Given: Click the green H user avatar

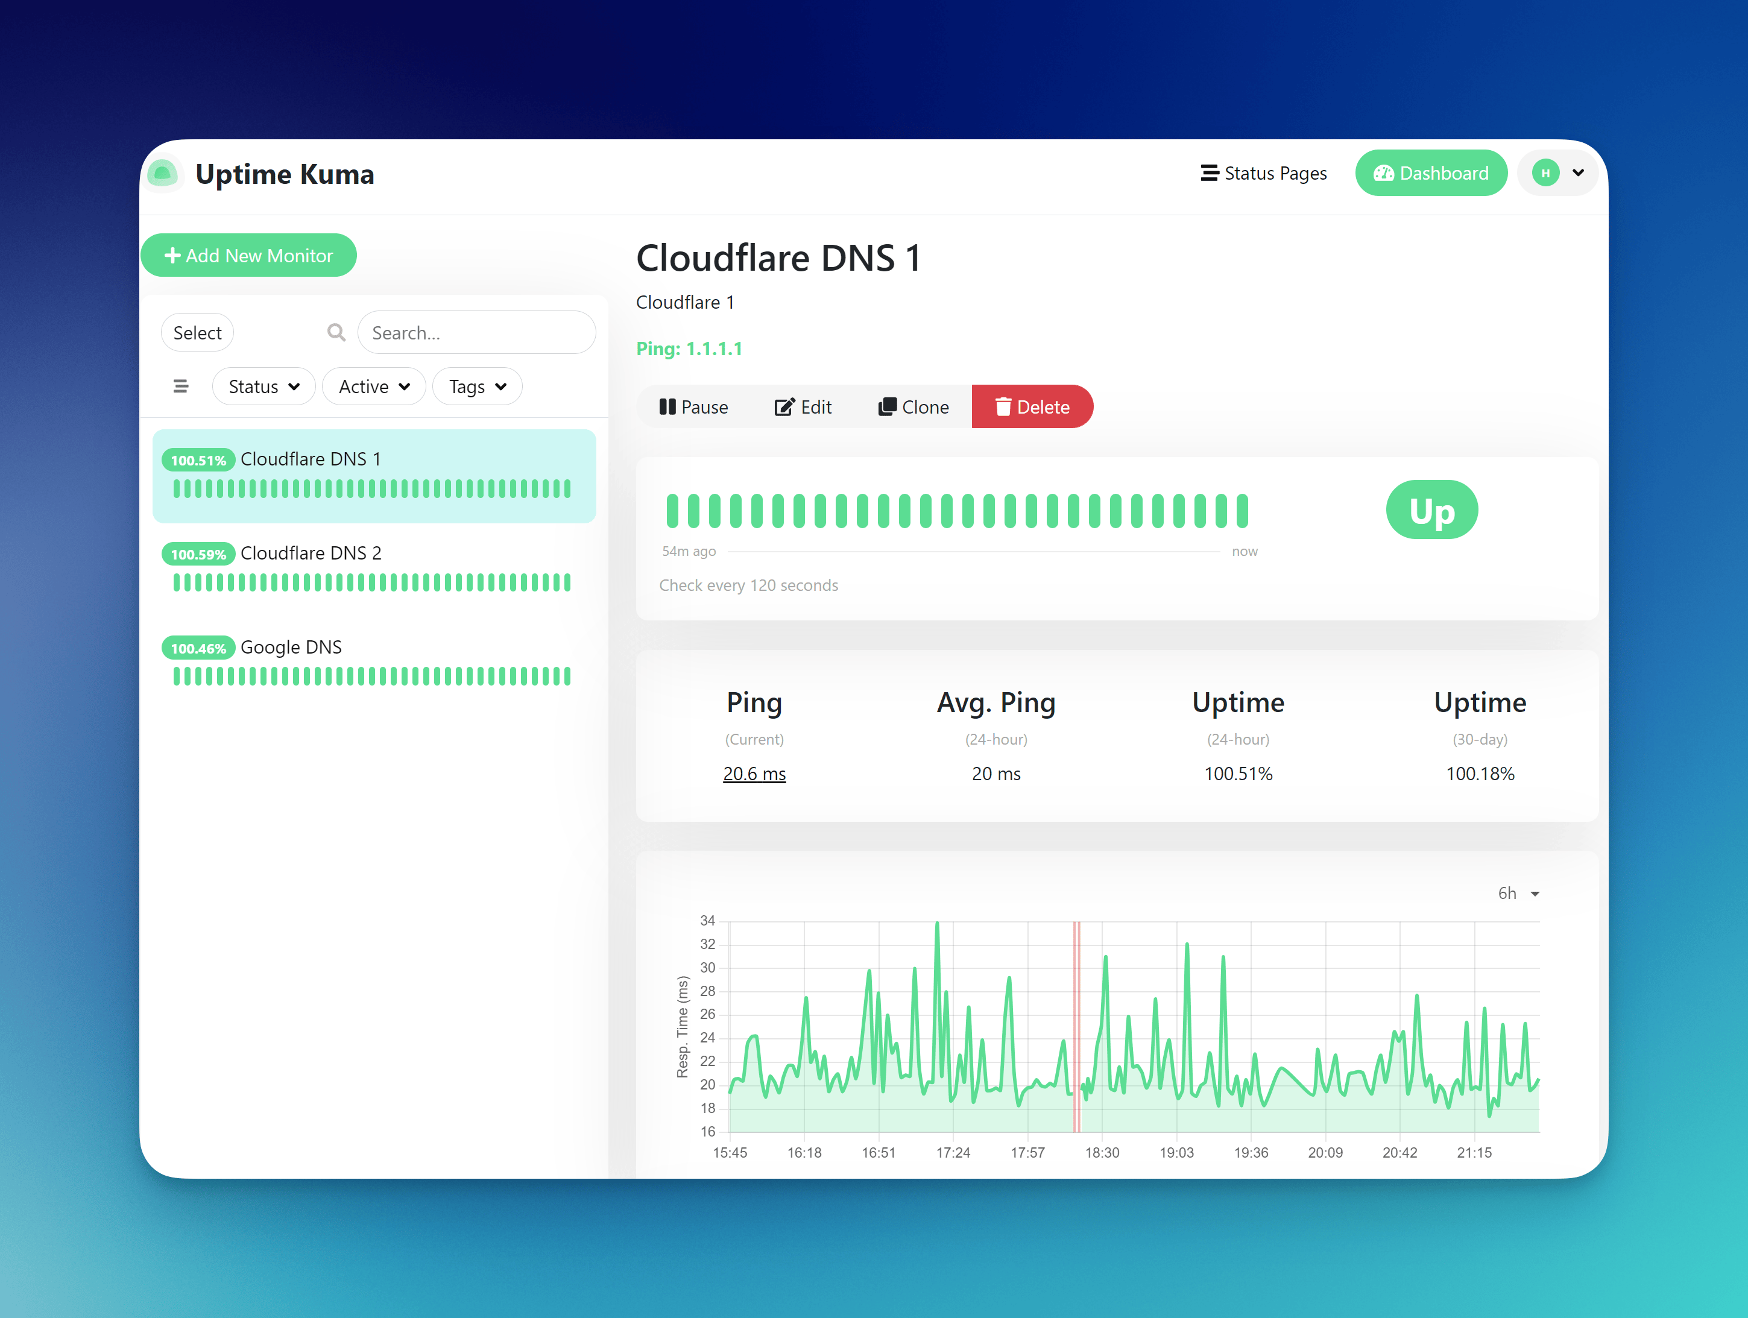Looking at the screenshot, I should pos(1545,173).
